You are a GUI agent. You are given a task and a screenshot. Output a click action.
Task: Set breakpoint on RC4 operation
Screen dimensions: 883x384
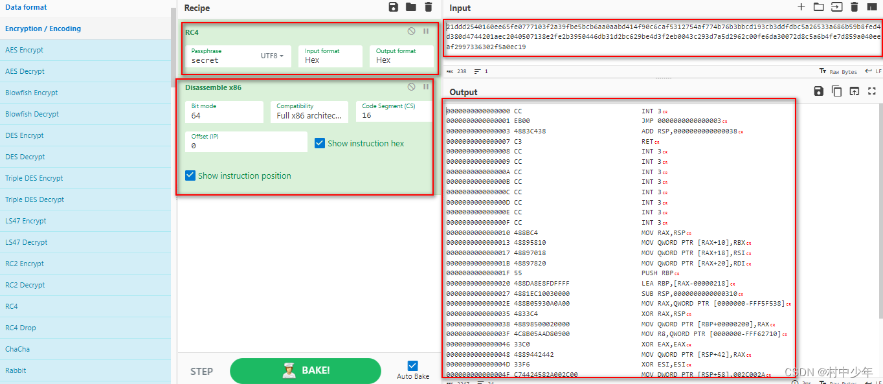point(426,31)
